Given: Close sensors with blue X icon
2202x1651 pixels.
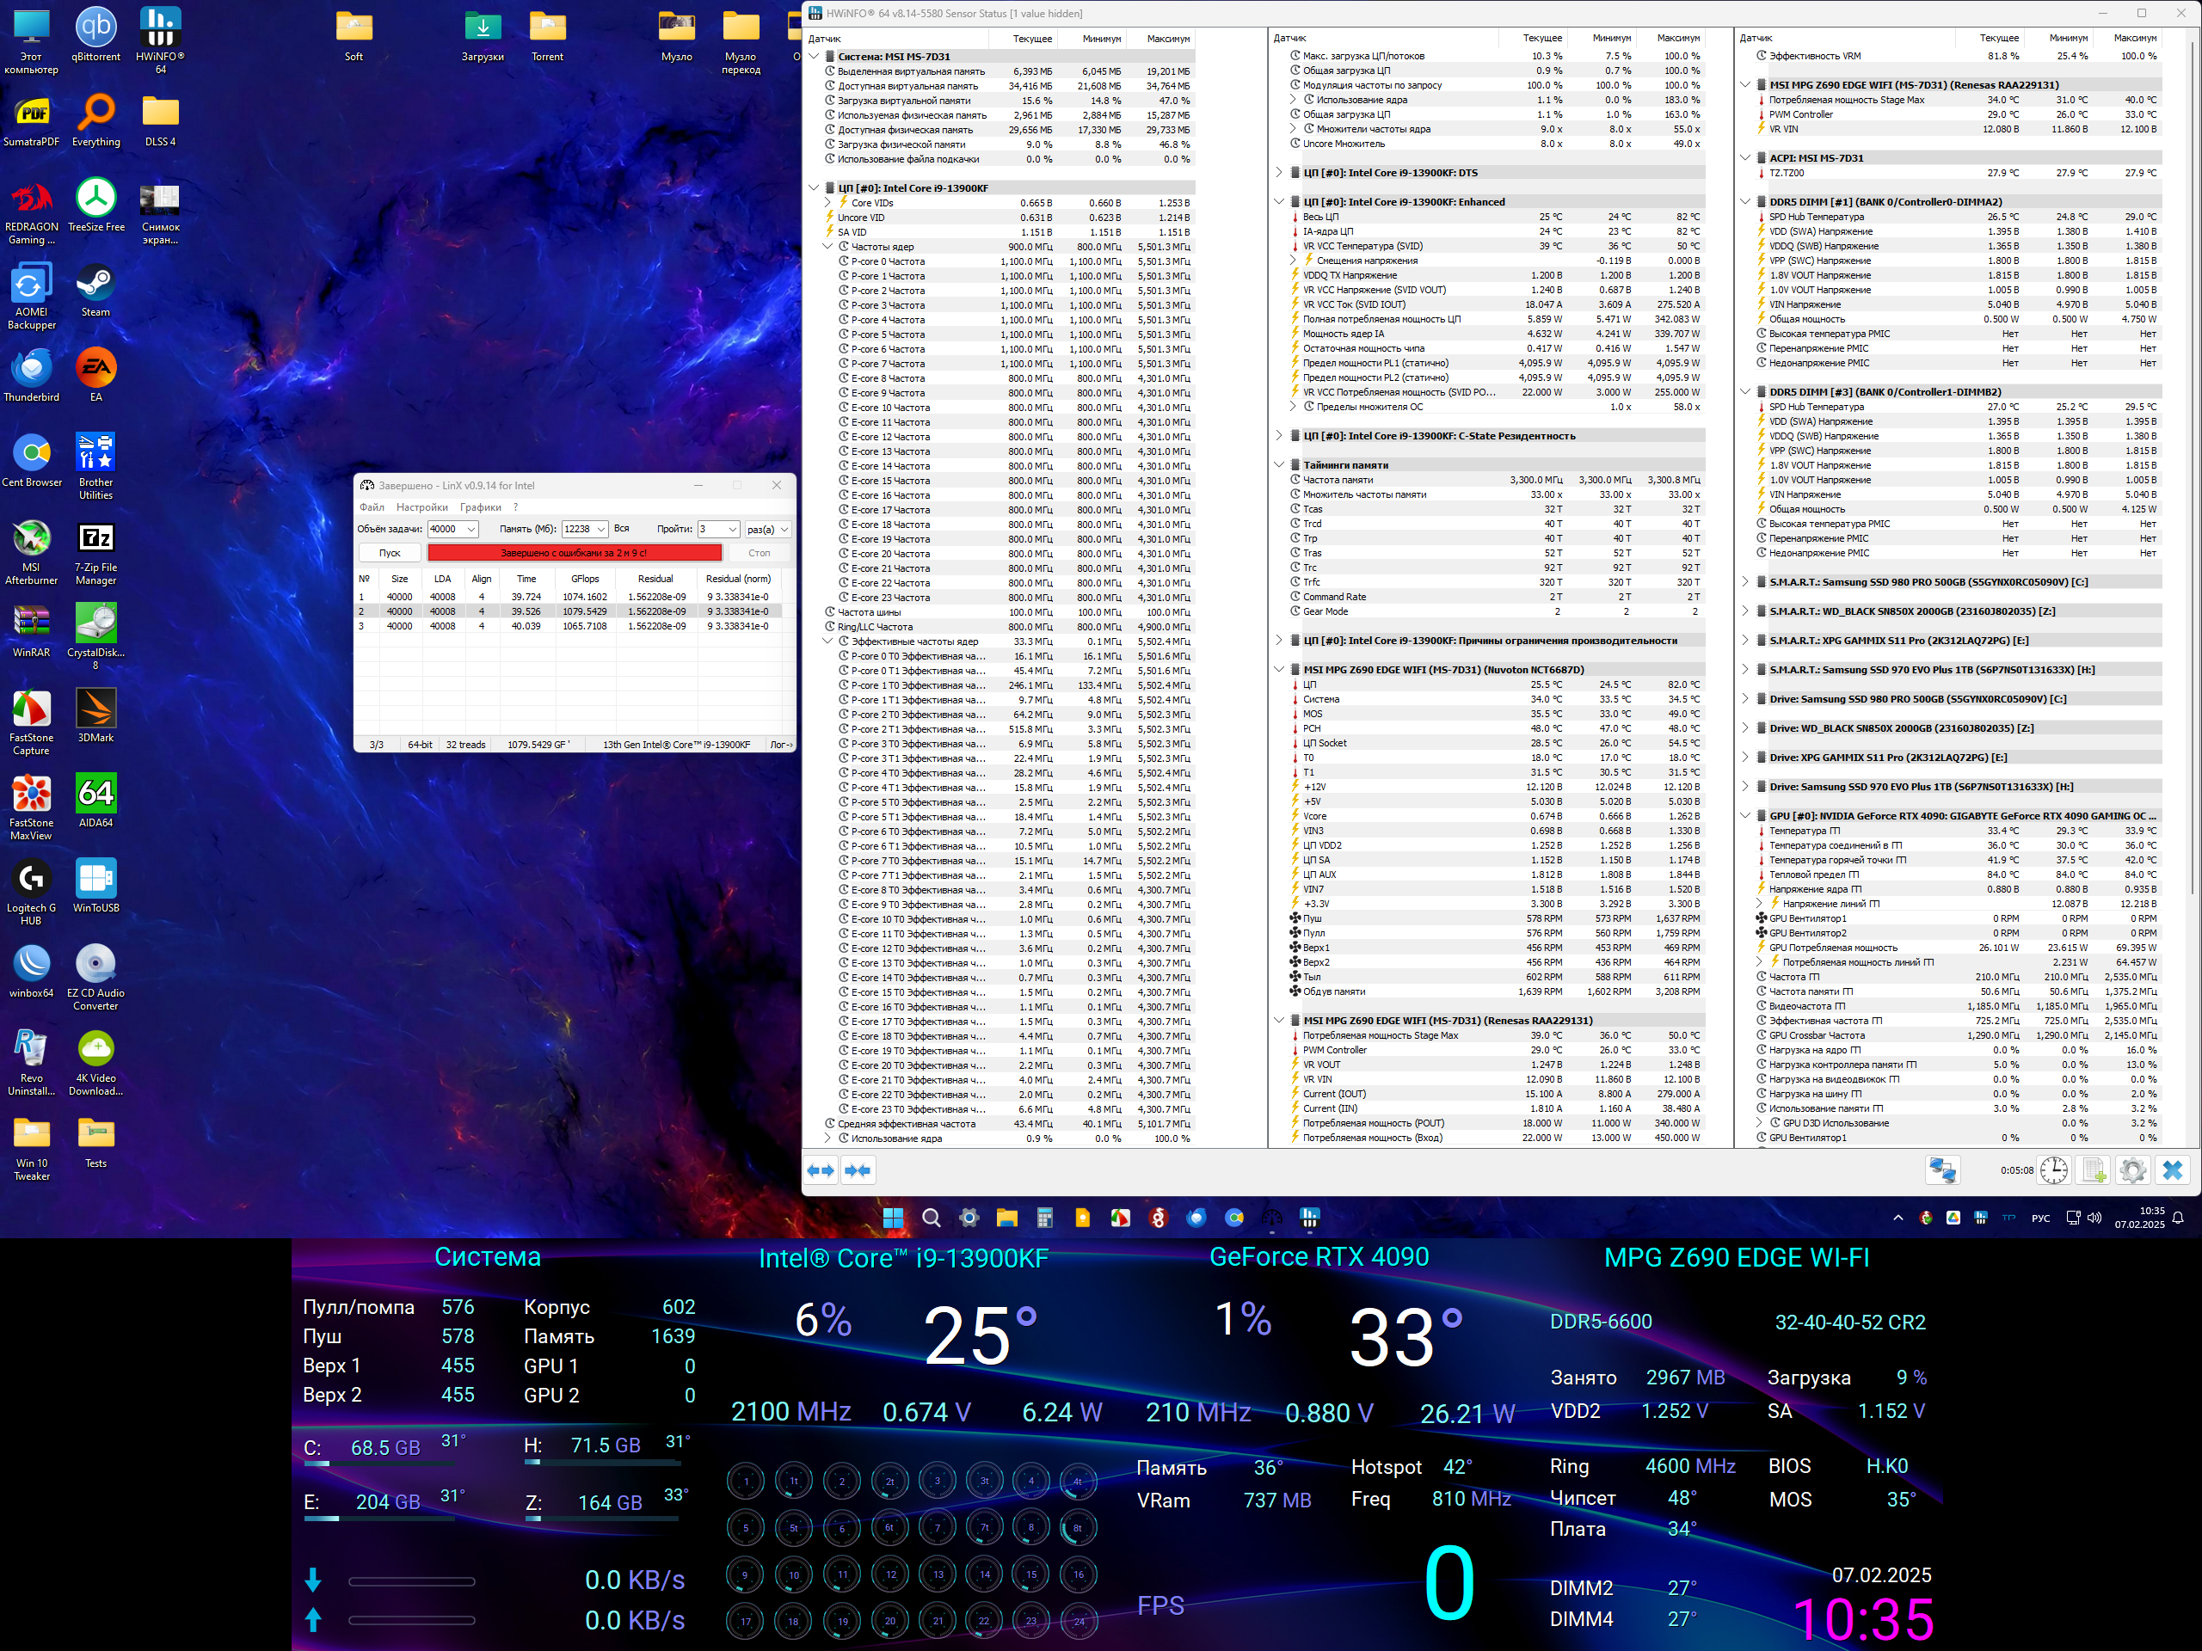Looking at the screenshot, I should 2172,1170.
